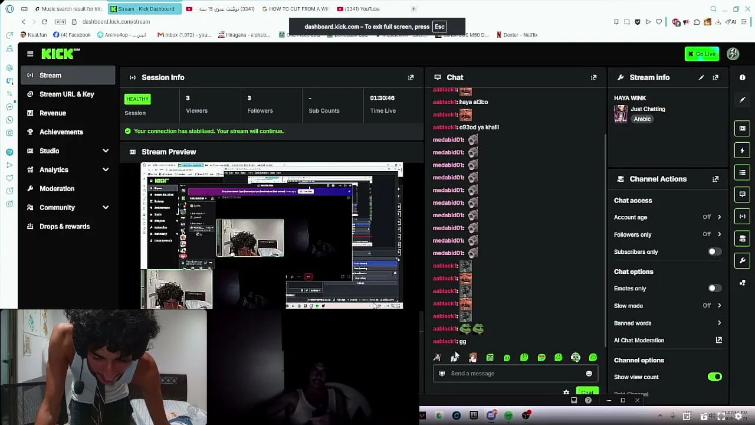This screenshot has width=755, height=425.
Task: Send message with the Chat button
Action: tap(587, 393)
